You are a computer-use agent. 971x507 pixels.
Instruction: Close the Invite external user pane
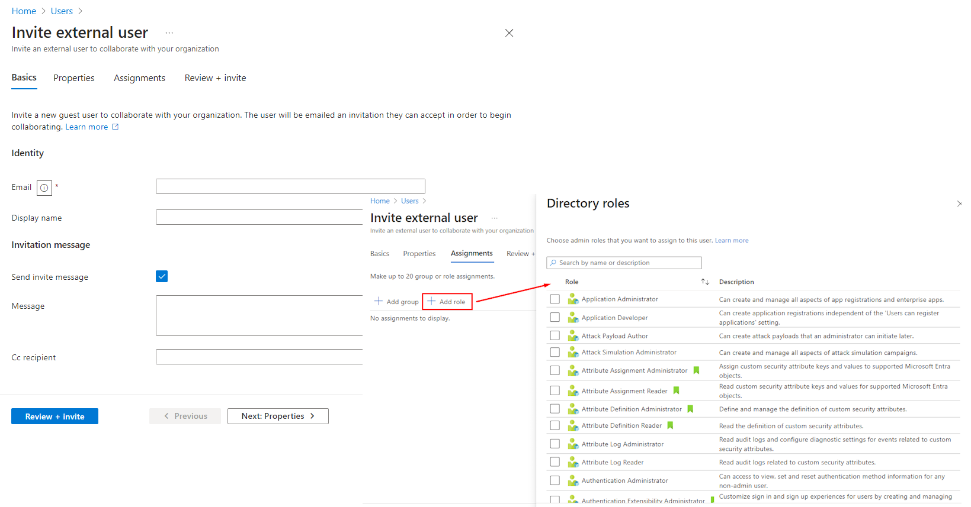click(x=509, y=33)
